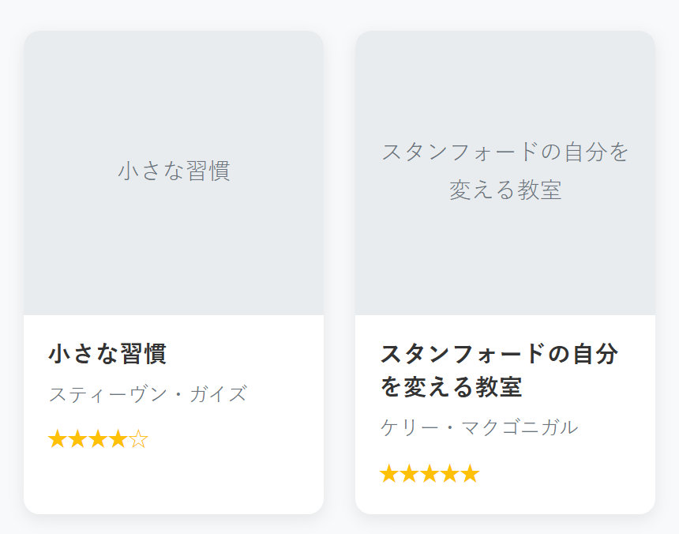Viewport: 679px width, 534px height.
Task: Click the gray placeholder text スタンフォードの自分を変える教室 in cover
Action: tap(505, 171)
